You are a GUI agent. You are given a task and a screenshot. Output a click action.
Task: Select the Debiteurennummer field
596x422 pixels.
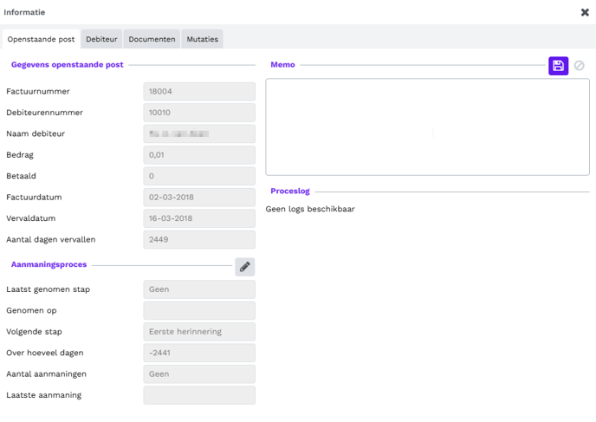(x=198, y=113)
